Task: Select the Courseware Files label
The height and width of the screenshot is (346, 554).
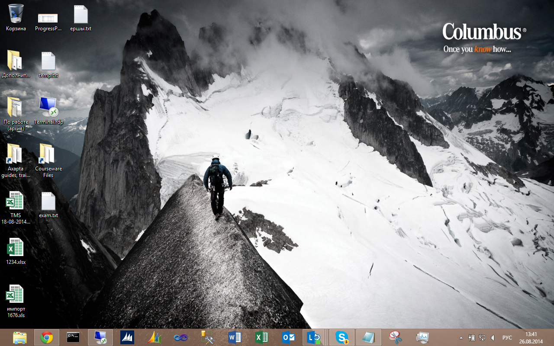Action: point(48,172)
